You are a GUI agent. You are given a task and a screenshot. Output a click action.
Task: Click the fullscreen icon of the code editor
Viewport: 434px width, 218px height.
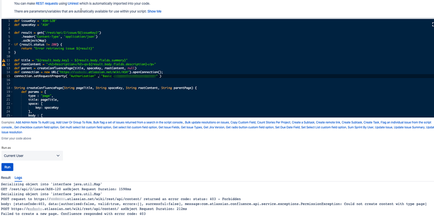point(432,24)
